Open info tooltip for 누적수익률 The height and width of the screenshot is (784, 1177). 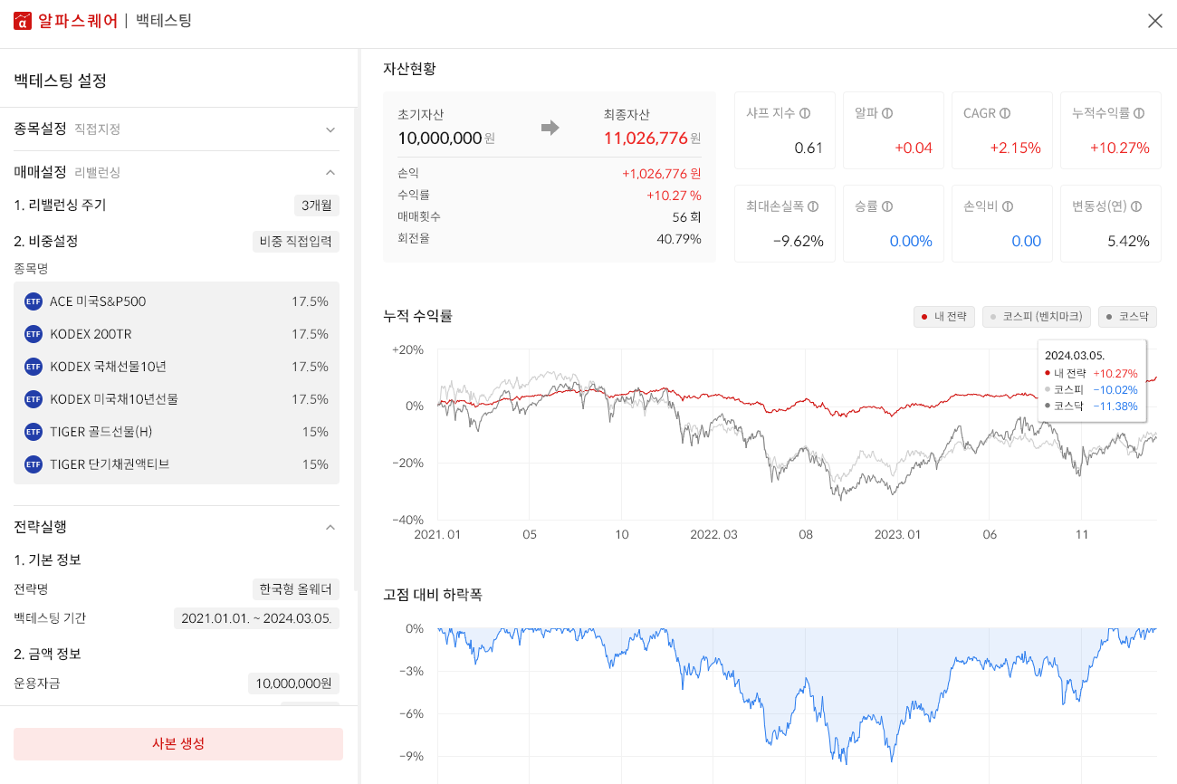coord(1139,113)
